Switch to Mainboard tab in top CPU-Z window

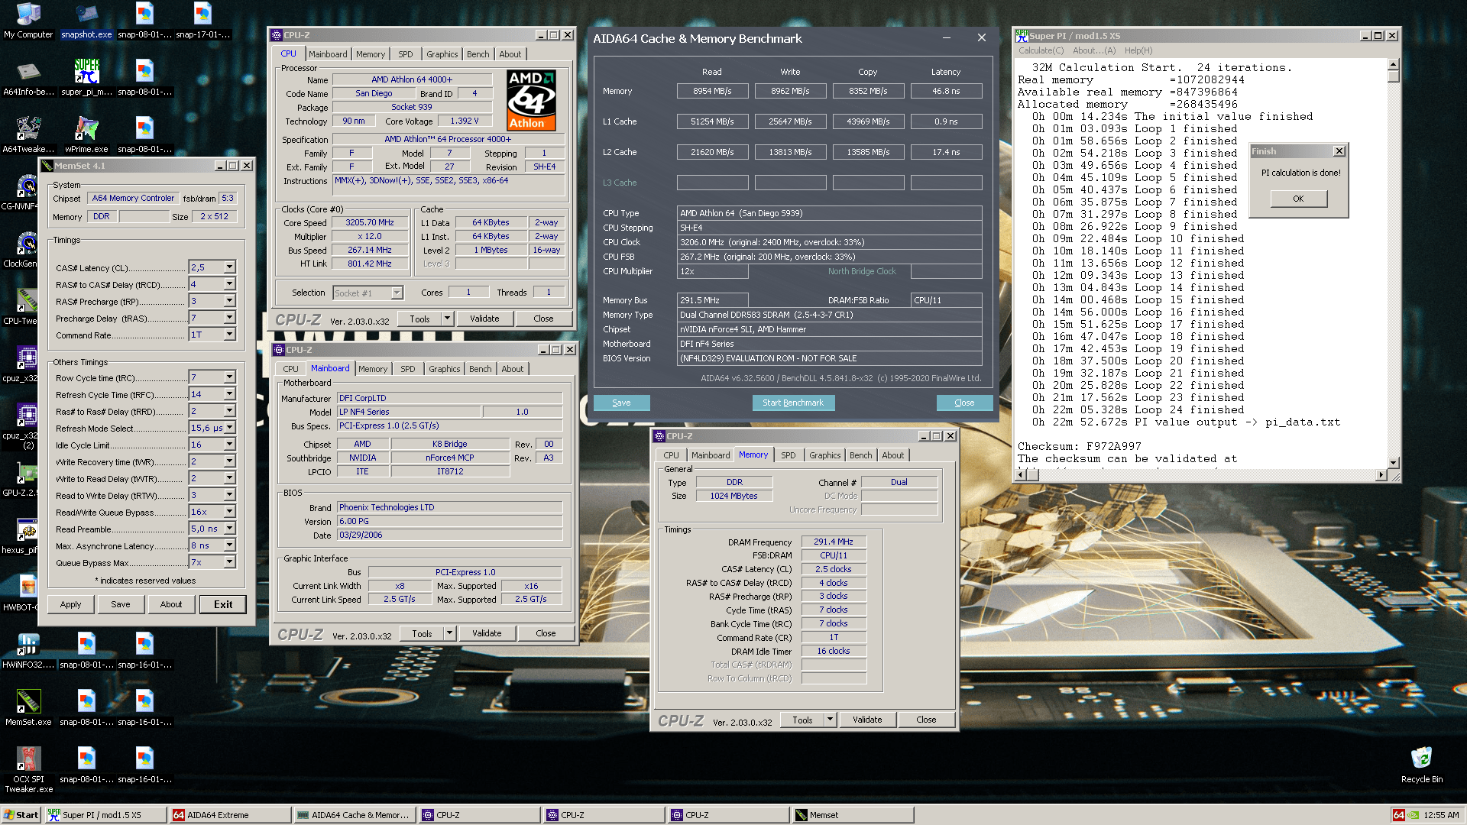tap(328, 54)
